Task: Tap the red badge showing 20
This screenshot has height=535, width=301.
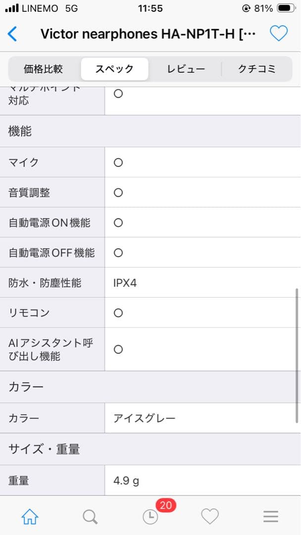Action: 166,506
